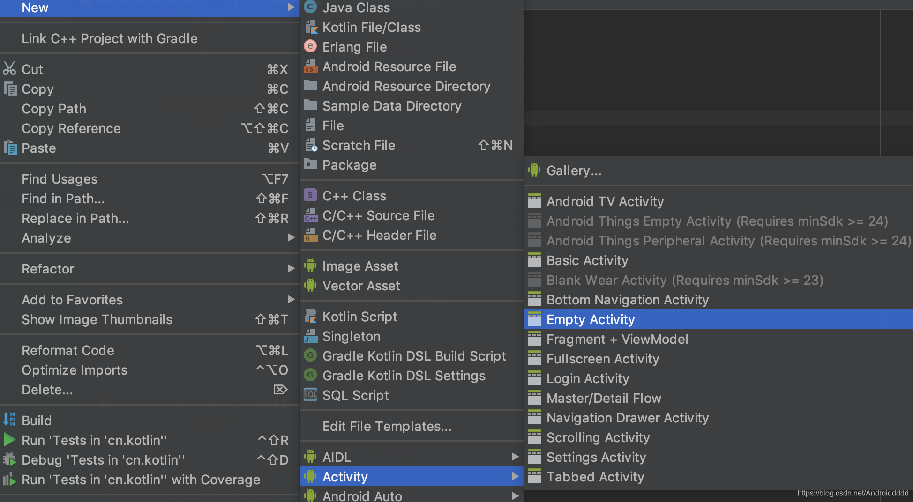Click the Cut scissors icon
913x502 pixels.
pos(9,69)
